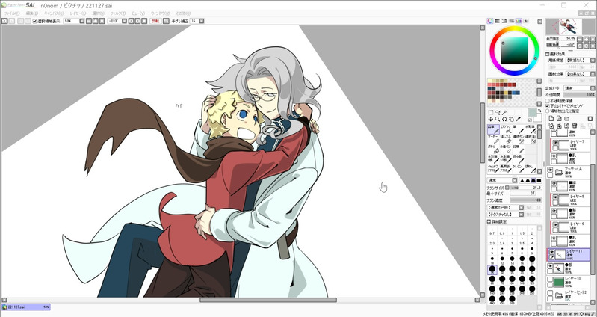Hide the レイヤー9 layer
This screenshot has width=597, height=317.
tap(555, 225)
